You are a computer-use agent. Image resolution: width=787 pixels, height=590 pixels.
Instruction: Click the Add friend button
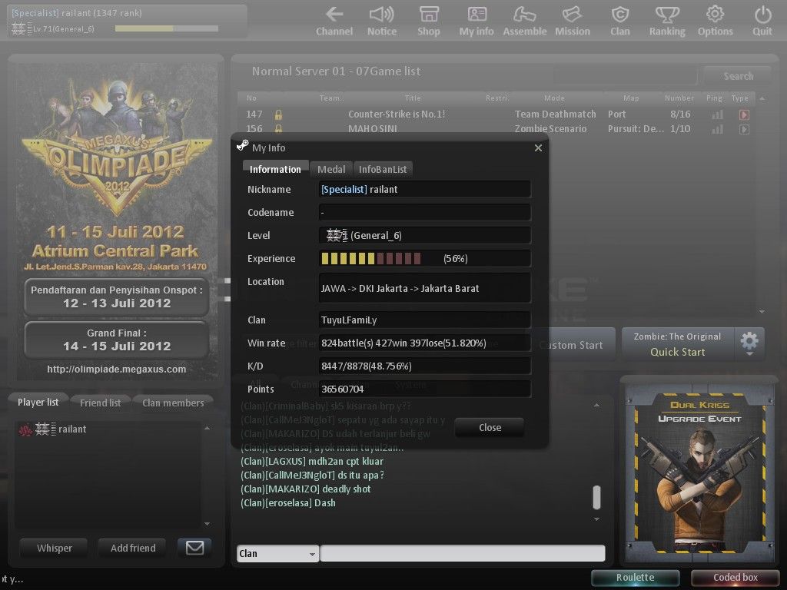click(x=133, y=548)
